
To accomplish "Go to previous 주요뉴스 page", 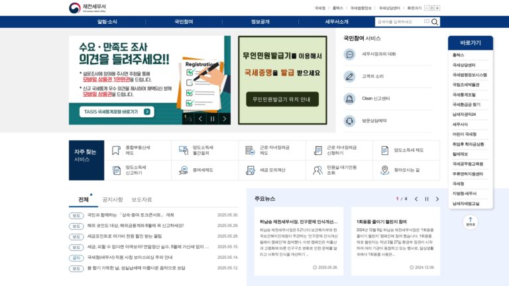I will [416, 199].
